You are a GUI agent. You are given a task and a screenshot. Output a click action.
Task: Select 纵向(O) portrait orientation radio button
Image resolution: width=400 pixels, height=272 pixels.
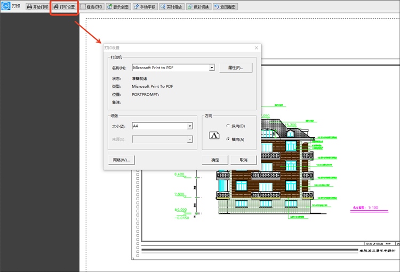tap(228, 126)
